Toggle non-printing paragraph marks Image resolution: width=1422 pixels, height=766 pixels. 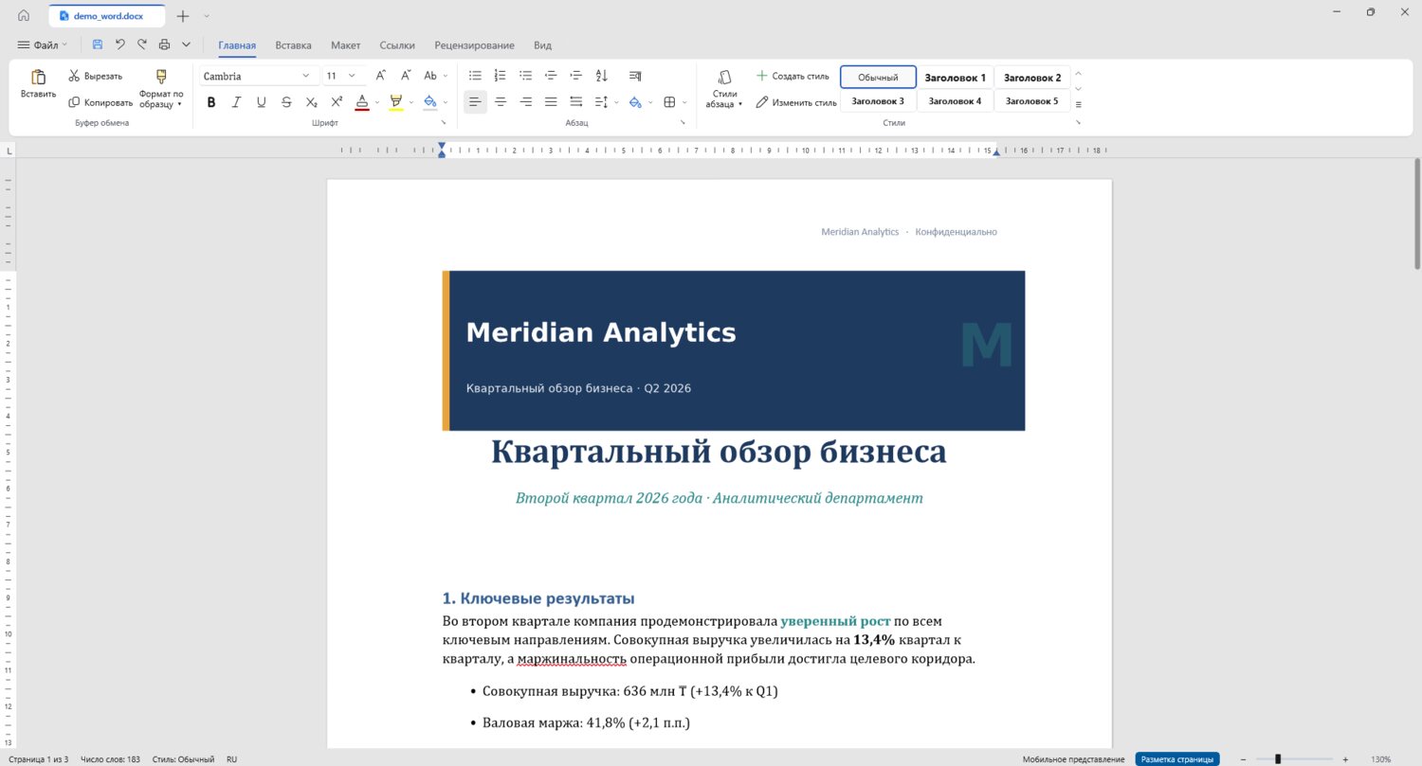[x=635, y=76]
